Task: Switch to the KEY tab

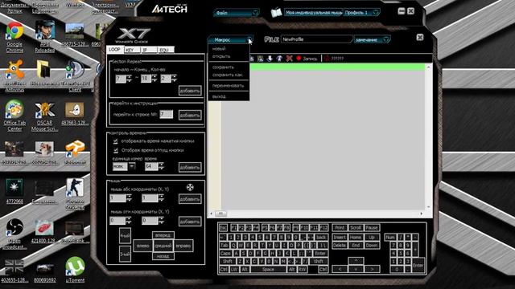Action: tap(132, 50)
